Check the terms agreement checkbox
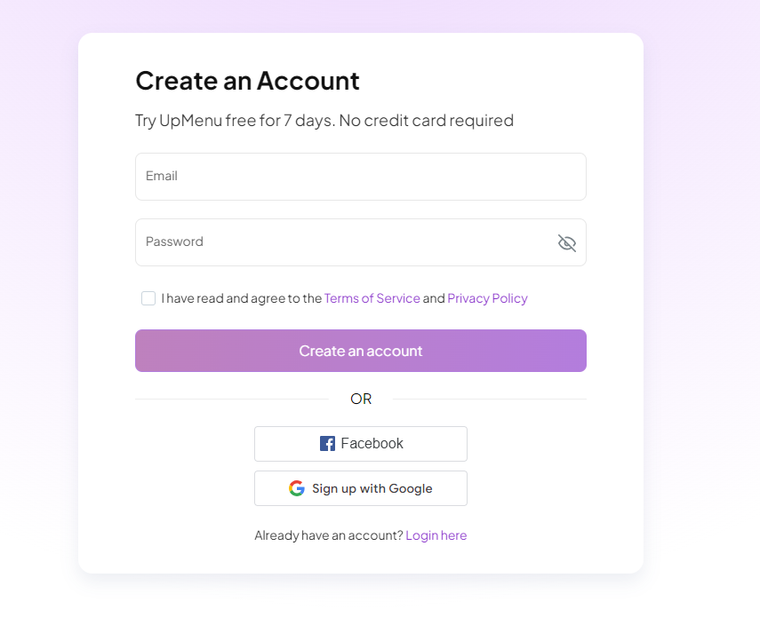760x641 pixels. 148,298
